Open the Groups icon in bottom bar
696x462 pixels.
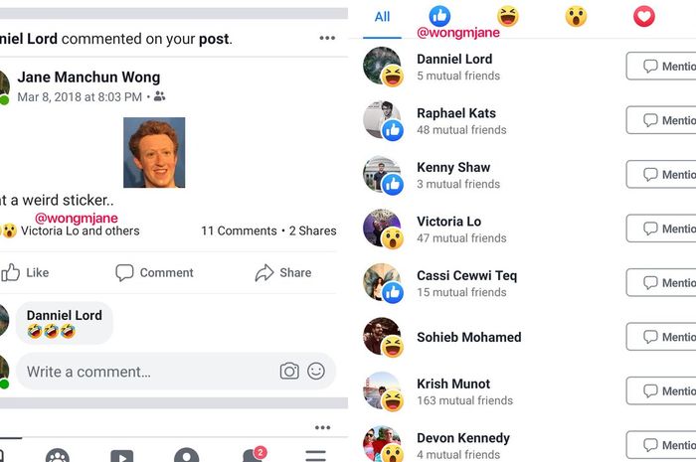[58, 456]
